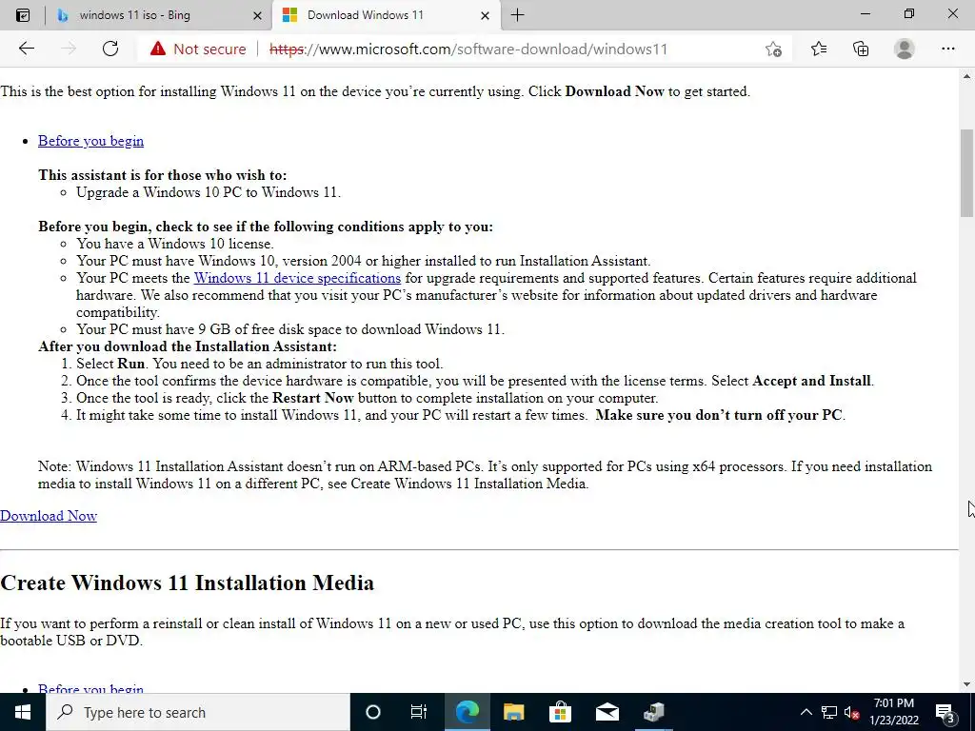Click the taskbar search box
This screenshot has height=731, width=975.
point(198,712)
